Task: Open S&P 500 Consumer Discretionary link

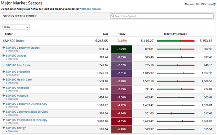Action: coord(27,104)
